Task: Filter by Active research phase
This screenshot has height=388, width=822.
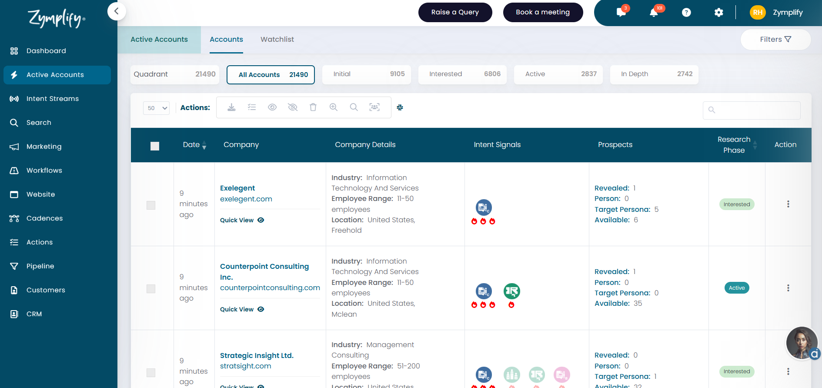Action: tap(558, 74)
